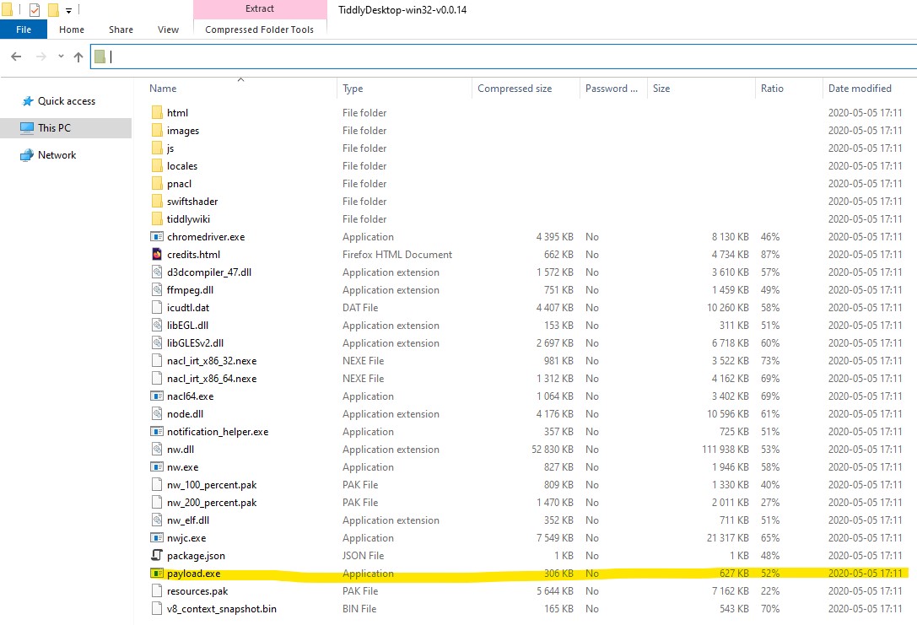The width and height of the screenshot is (917, 625).
Task: Click the Extract contextual tab header
Action: click(260, 8)
